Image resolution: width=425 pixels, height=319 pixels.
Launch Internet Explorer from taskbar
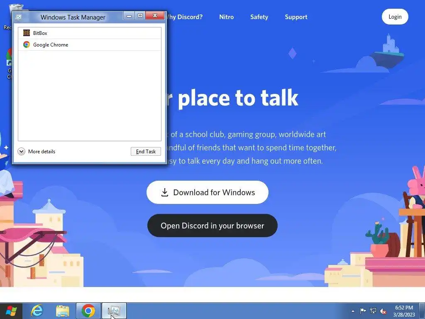[37, 311]
